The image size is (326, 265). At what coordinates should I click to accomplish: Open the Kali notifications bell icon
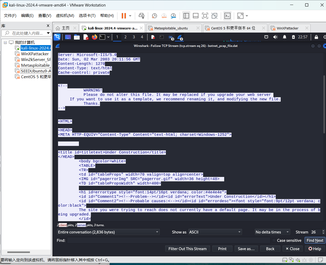click(x=285, y=37)
